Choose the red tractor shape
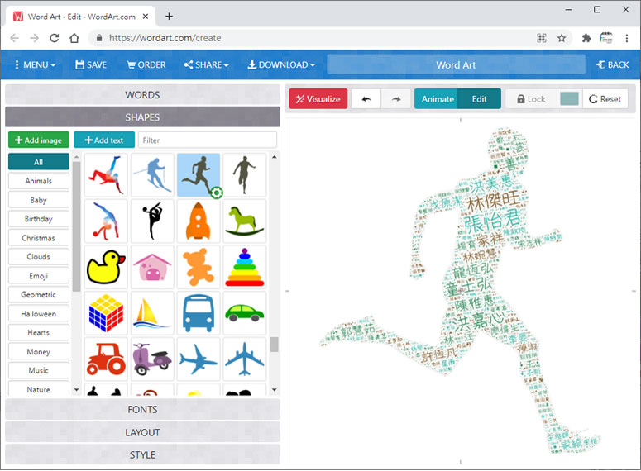This screenshot has height=471, width=641. [106, 359]
